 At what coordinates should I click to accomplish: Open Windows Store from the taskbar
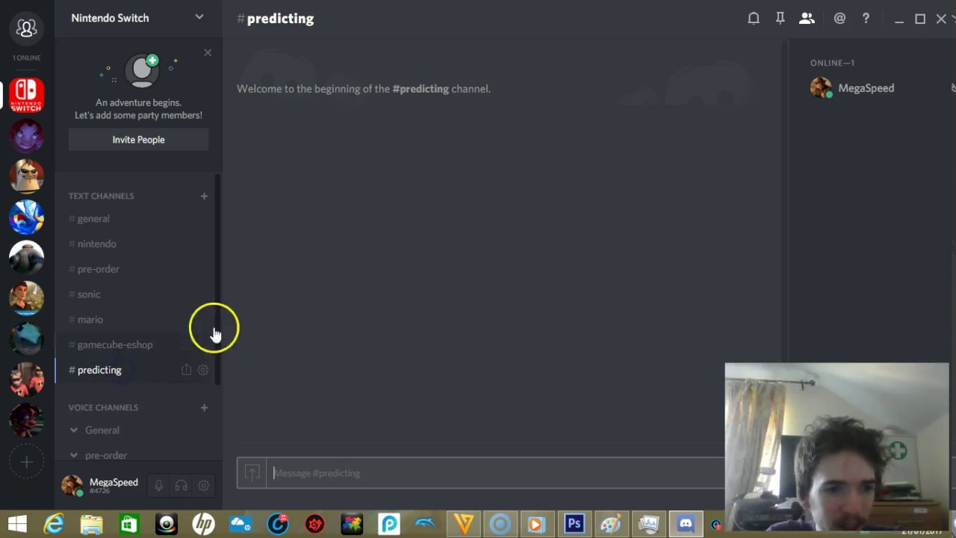[x=128, y=524]
